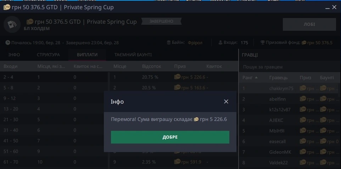Click the person icon beside Входи
The height and width of the screenshot is (169, 341).
coord(220,43)
